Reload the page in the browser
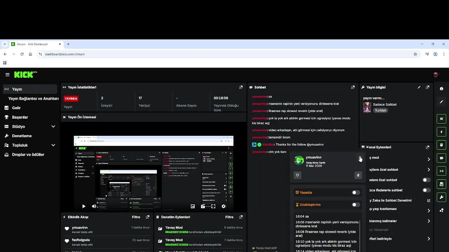The width and height of the screenshot is (449, 252). 22,54
